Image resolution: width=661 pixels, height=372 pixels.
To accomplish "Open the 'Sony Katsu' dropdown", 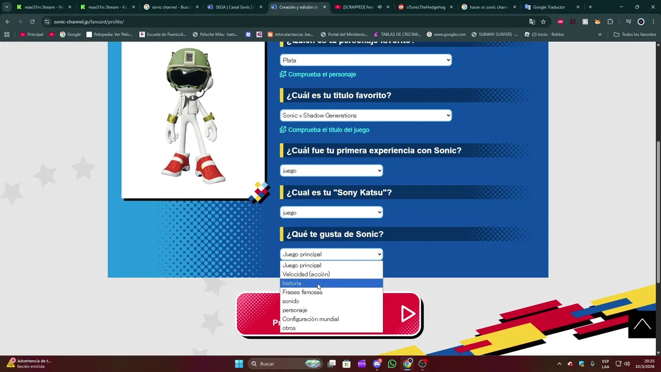I will point(332,212).
